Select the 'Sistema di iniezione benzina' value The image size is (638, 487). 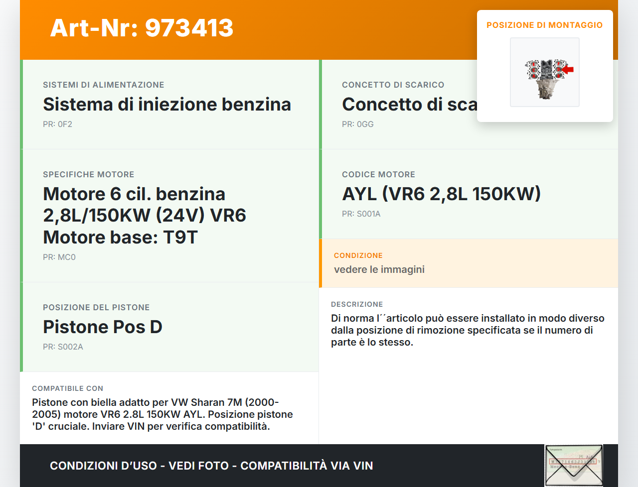point(167,105)
